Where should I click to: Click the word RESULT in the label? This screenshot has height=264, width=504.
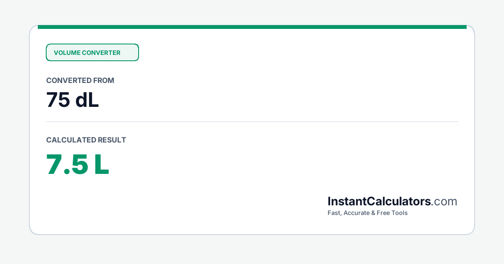click(x=112, y=140)
